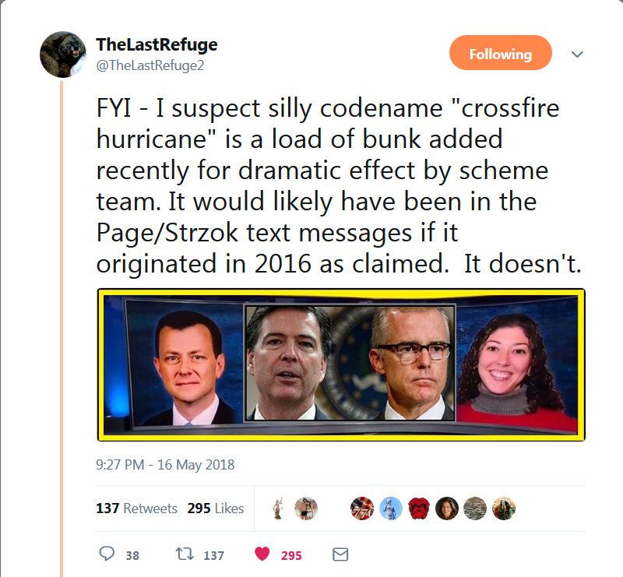Toggle the red heart like icon
The height and width of the screenshot is (577, 623).
point(262,554)
